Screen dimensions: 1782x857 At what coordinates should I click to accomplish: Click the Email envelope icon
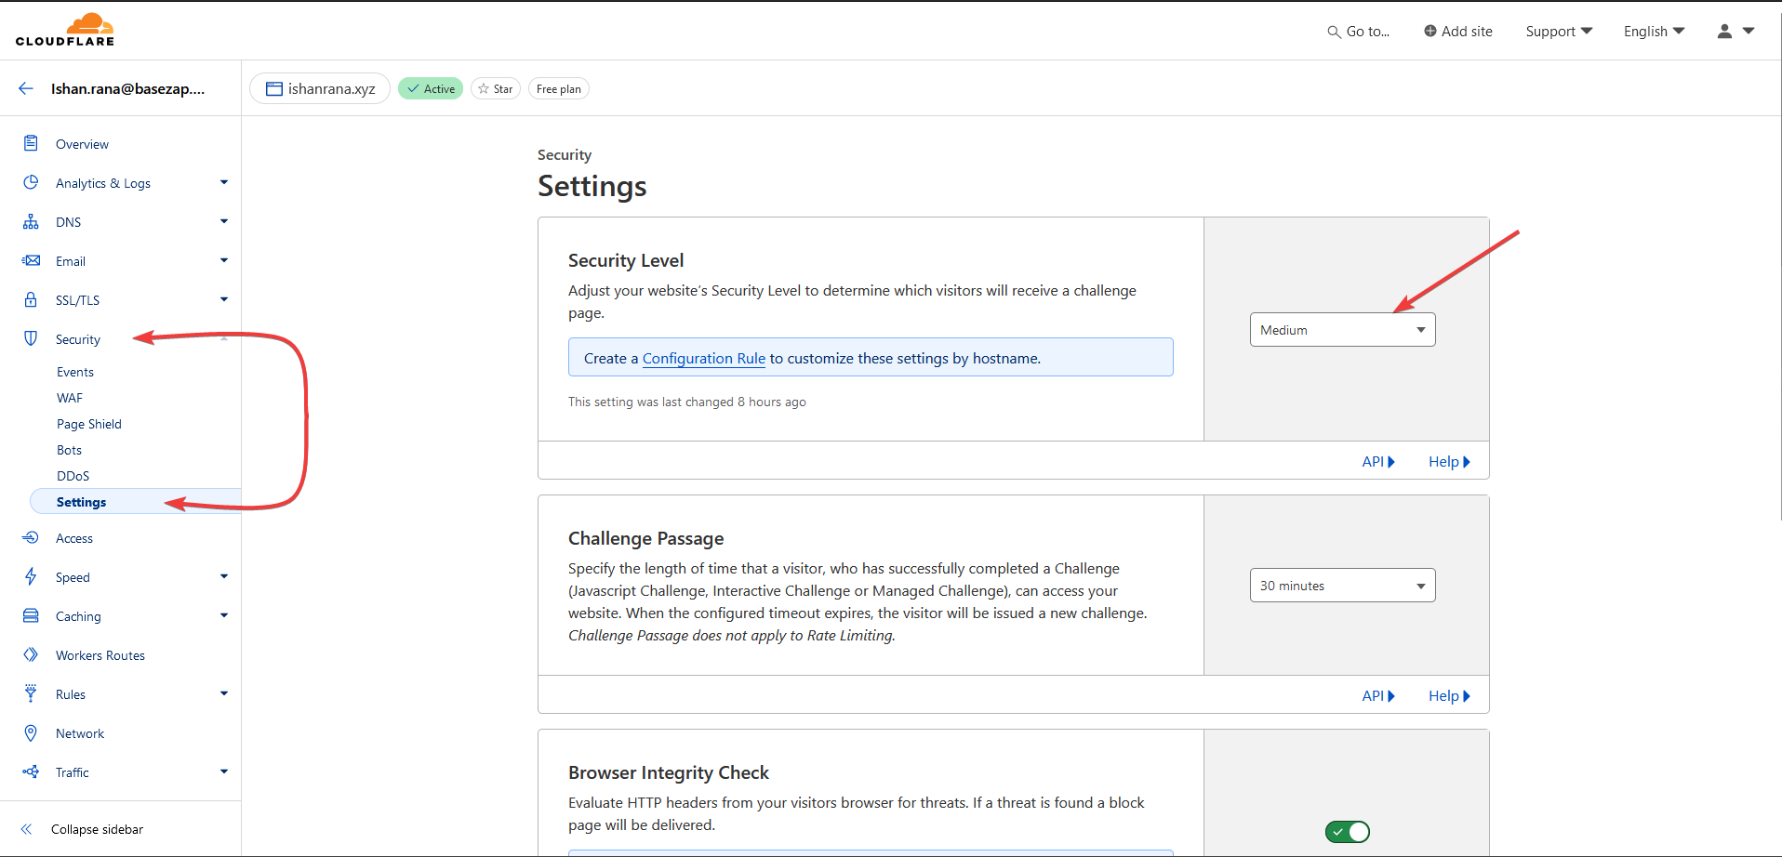(31, 260)
